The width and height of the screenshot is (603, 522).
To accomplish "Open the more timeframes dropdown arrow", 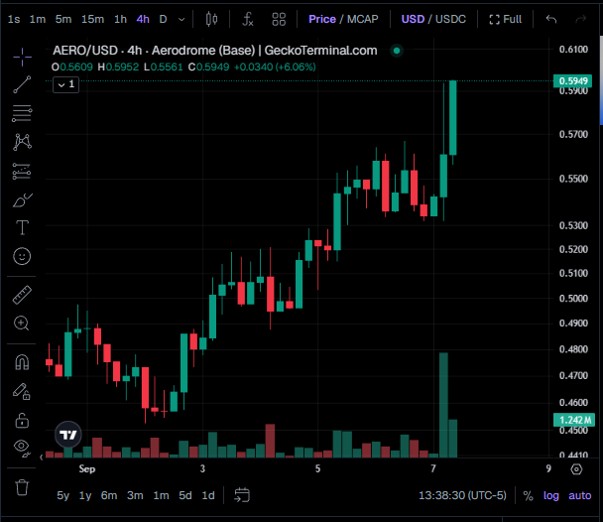I will pyautogui.click(x=181, y=19).
